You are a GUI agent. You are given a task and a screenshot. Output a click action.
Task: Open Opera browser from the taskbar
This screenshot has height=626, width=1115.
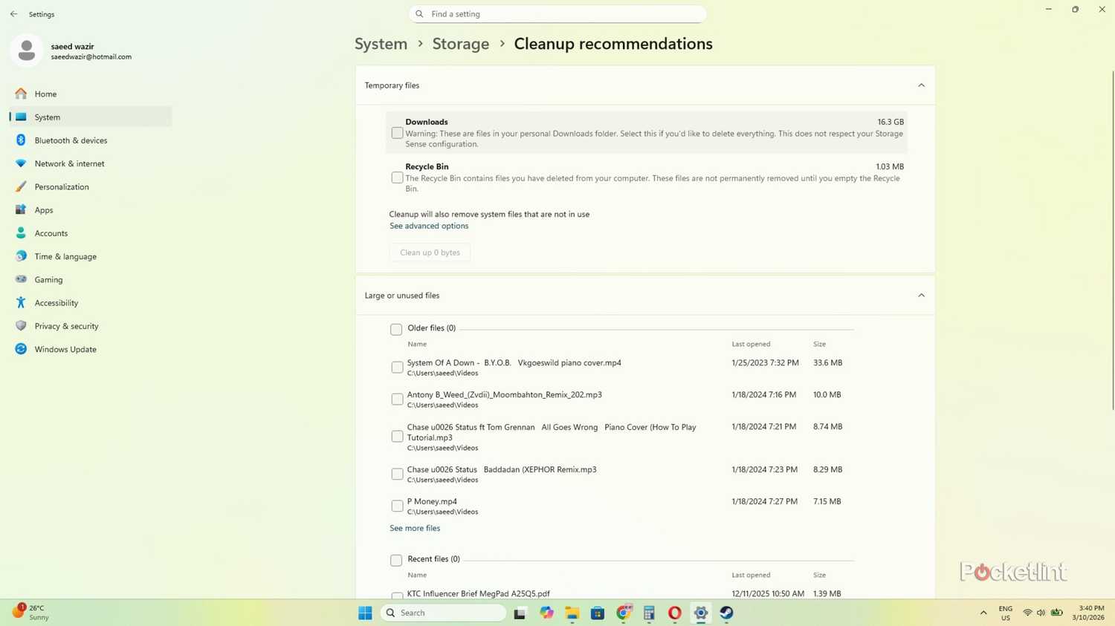point(673,613)
